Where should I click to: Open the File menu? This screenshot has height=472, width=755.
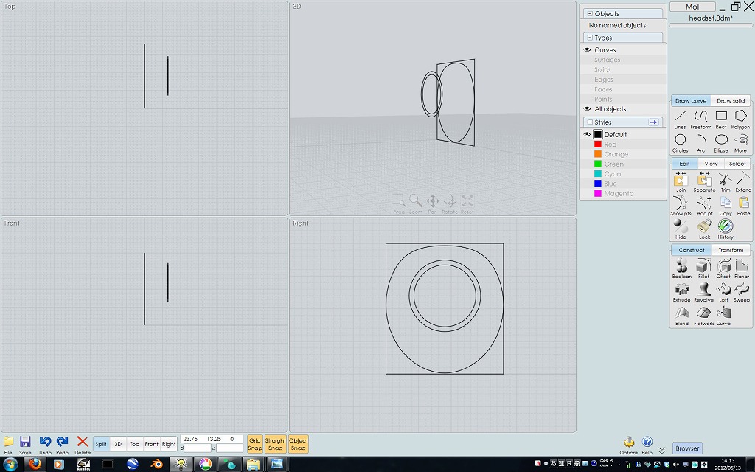[8, 445]
